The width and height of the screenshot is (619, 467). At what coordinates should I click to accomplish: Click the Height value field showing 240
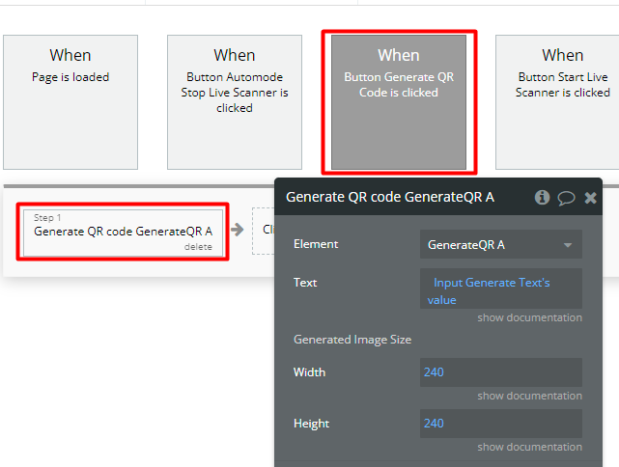(500, 424)
